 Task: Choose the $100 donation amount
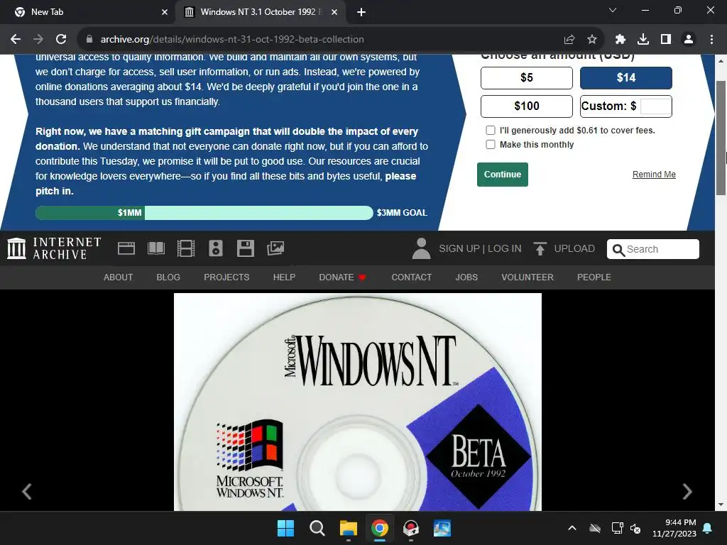point(527,106)
